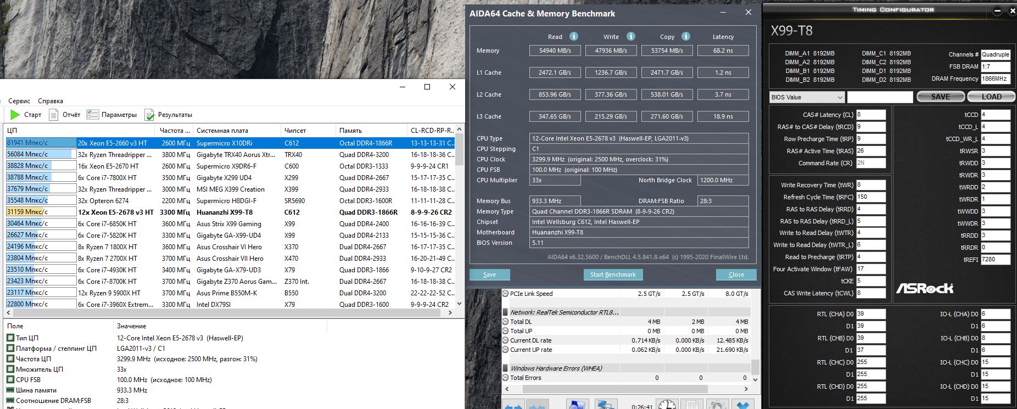Click the info icon next to Read

[574, 36]
